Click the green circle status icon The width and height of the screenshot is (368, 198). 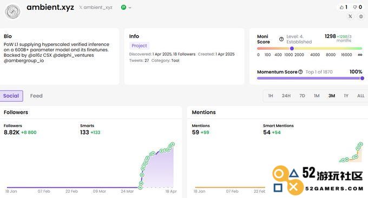tap(124, 7)
